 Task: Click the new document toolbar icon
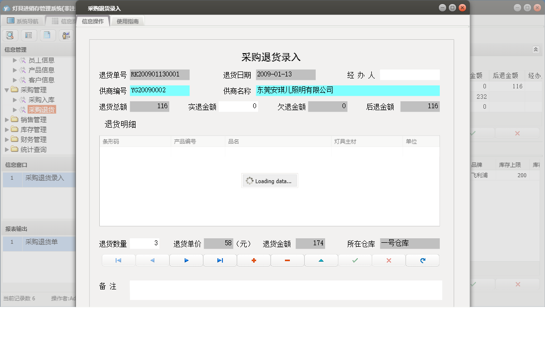tap(48, 35)
